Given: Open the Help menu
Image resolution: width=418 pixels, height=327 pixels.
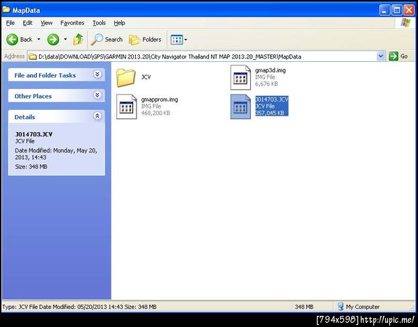Looking at the screenshot, I should (119, 23).
